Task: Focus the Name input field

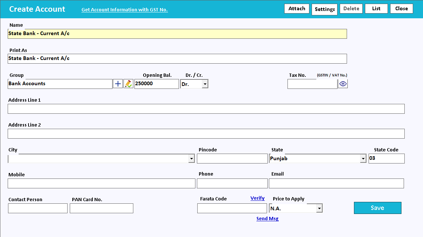Action: [x=177, y=34]
